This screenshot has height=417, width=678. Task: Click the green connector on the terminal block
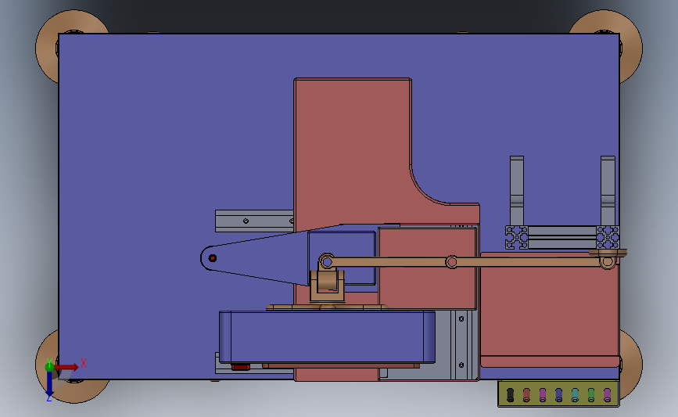pos(591,394)
